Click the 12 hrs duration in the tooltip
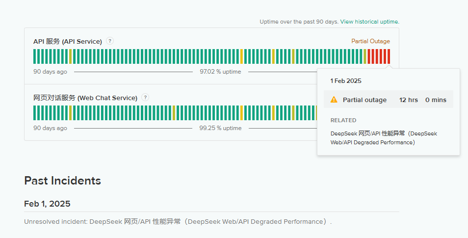The height and width of the screenshot is (238, 468). 408,100
